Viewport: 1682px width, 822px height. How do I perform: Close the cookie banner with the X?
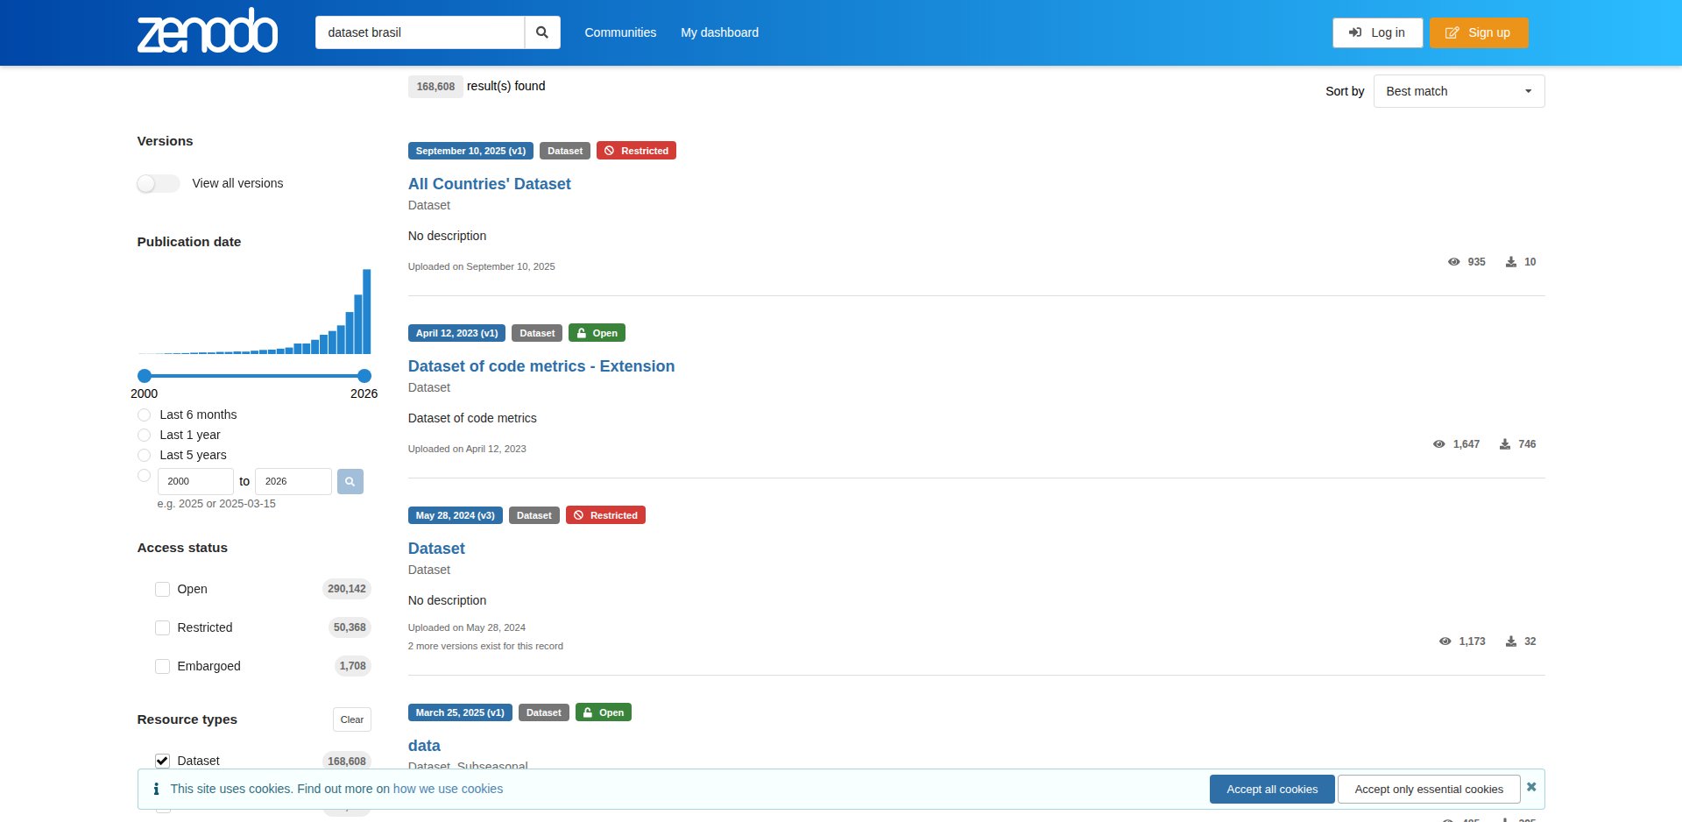(1531, 787)
